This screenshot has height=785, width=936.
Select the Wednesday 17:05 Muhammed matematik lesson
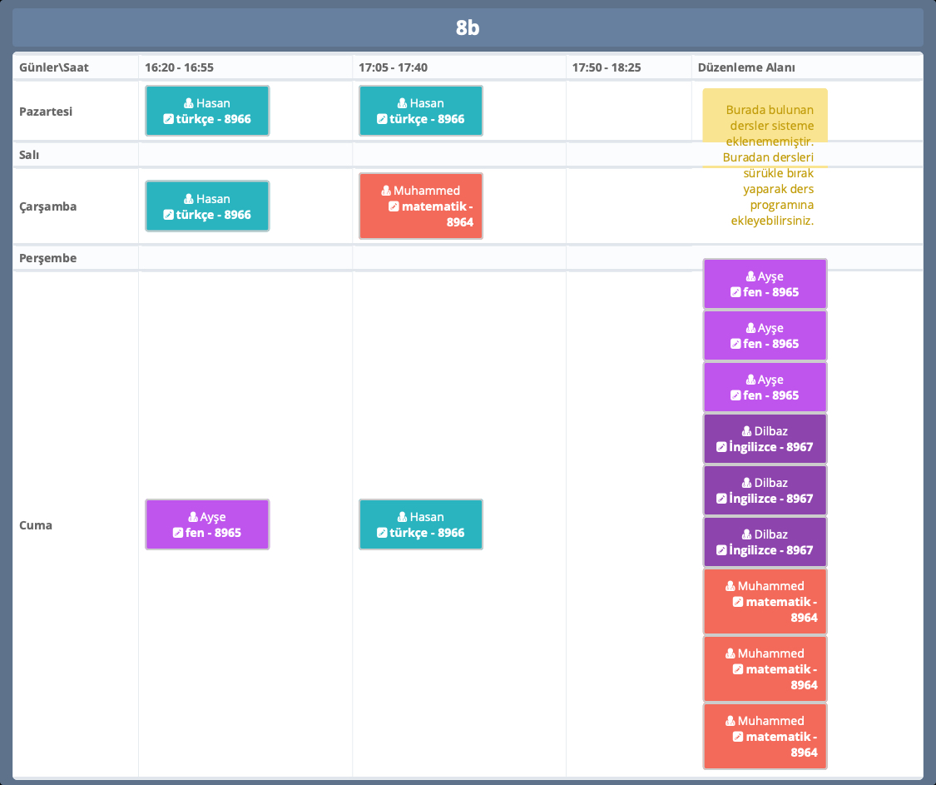[420, 206]
